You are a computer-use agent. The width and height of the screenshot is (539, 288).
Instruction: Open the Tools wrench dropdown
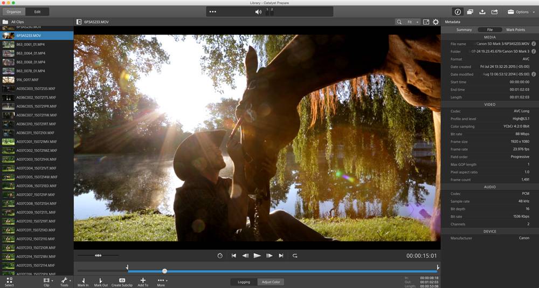[x=65, y=282]
